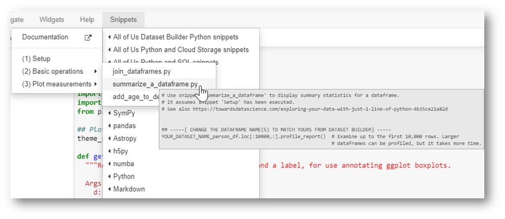The width and height of the screenshot is (505, 219).
Task: Click the external link icon beside Documentation
Action: (x=88, y=37)
